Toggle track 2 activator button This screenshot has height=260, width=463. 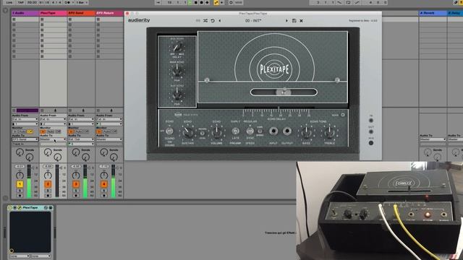tap(48, 184)
